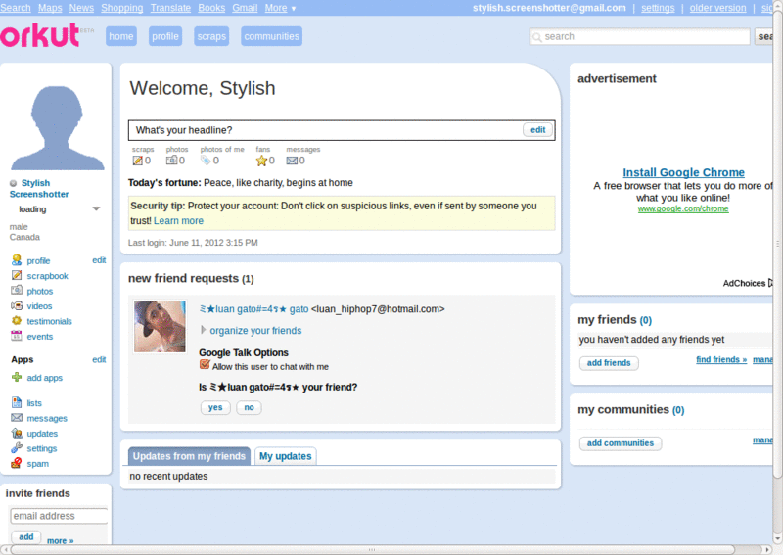Select Updates from my friends tab

[x=189, y=456]
